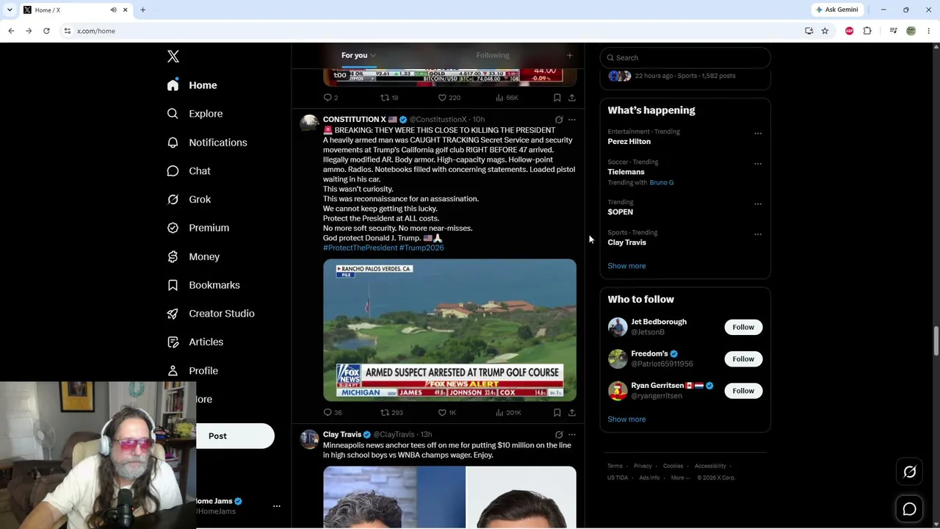940x529 pixels.
Task: Bookmark this page with the star icon
Action: [x=825, y=31]
